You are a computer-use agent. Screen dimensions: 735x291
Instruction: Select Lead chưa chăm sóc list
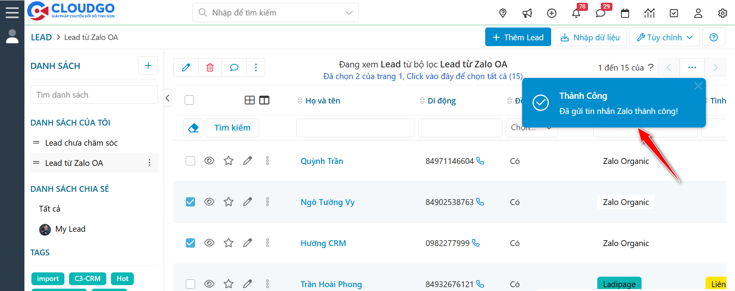(x=81, y=143)
